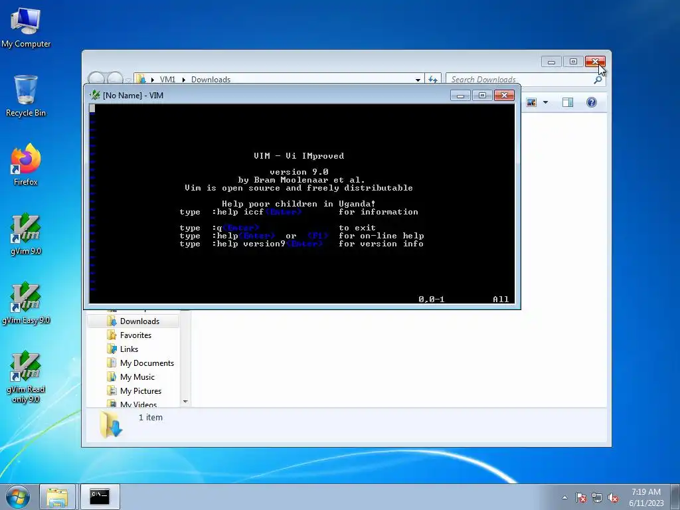Click the Vim logo in VIM title bar
Viewport: 680px width, 510px height.
(94, 95)
